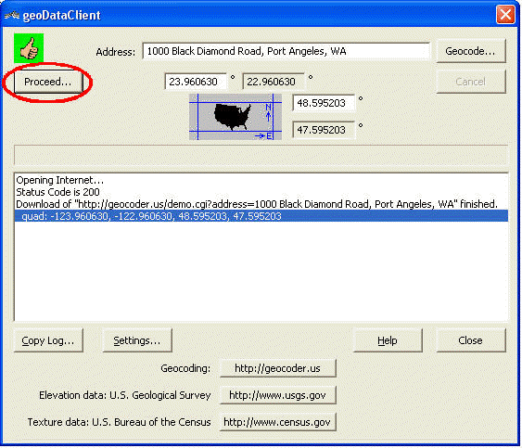The width and height of the screenshot is (522, 448).
Task: Open the http://www.usgs.gov link
Action: click(278, 395)
